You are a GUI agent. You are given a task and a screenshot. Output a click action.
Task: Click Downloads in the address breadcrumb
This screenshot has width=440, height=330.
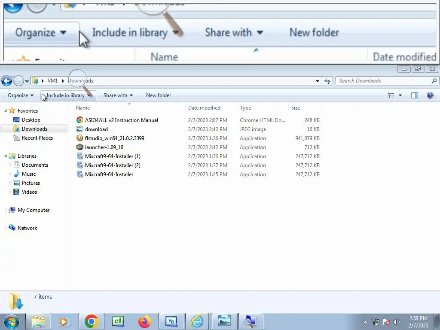coord(80,81)
